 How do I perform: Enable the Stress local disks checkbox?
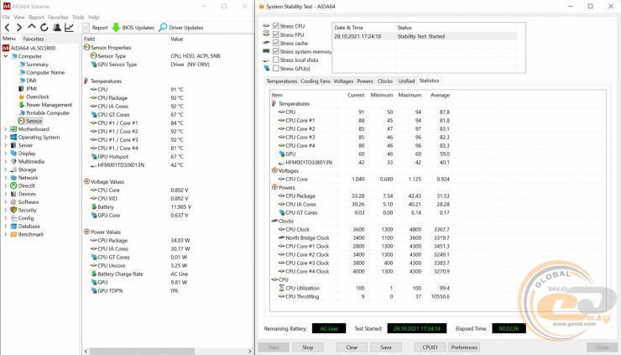tap(276, 60)
